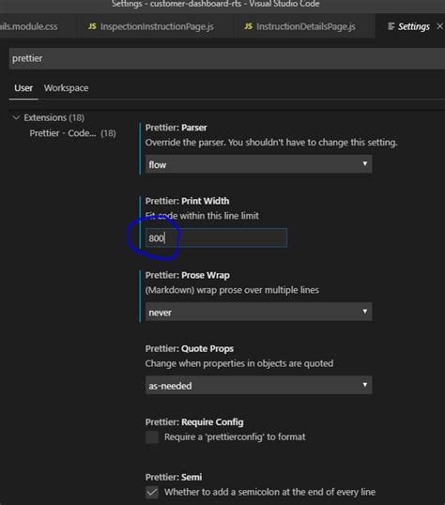Click the Print Width input showing 800
The width and height of the screenshot is (445, 505).
(x=216, y=237)
